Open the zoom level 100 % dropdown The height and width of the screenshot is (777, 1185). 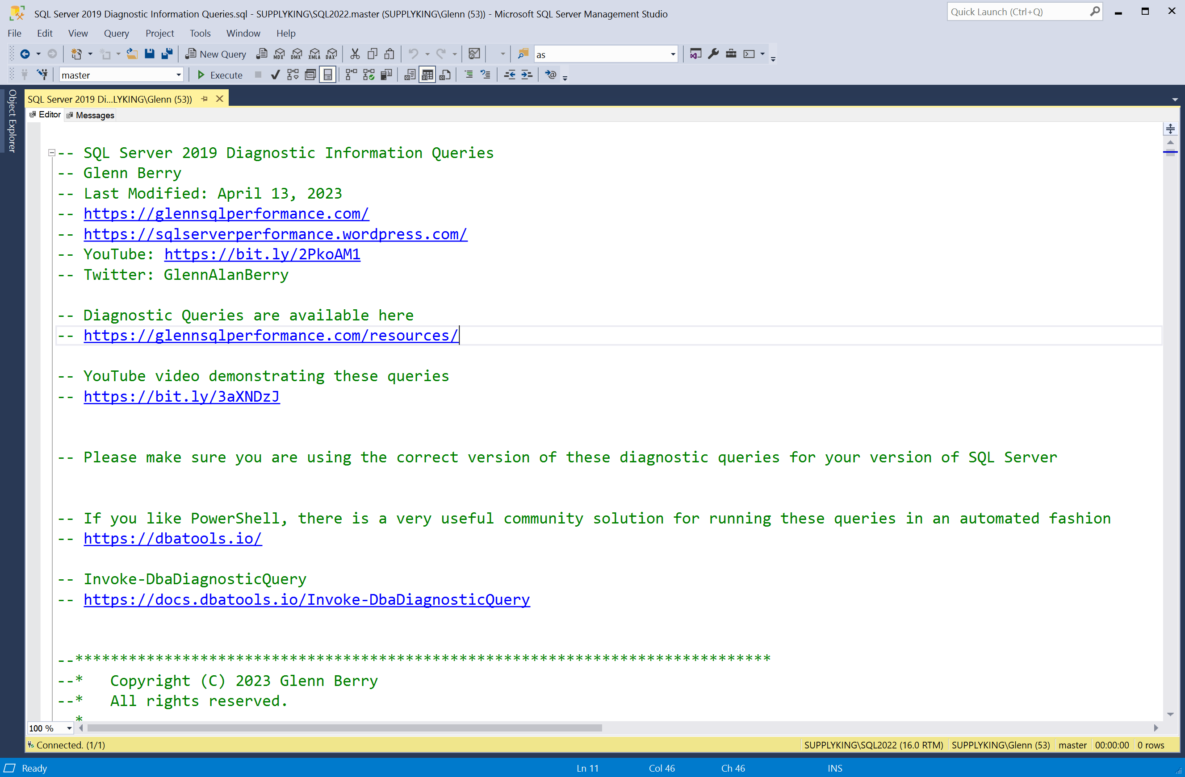pos(69,728)
